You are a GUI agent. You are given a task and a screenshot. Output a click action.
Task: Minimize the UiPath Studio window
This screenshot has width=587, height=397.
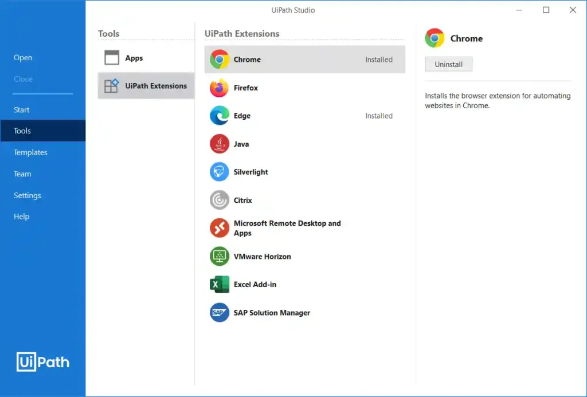click(519, 10)
